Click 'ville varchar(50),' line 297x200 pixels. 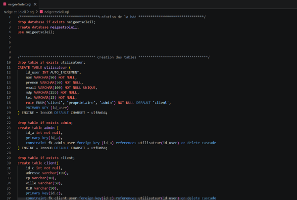point(44,183)
